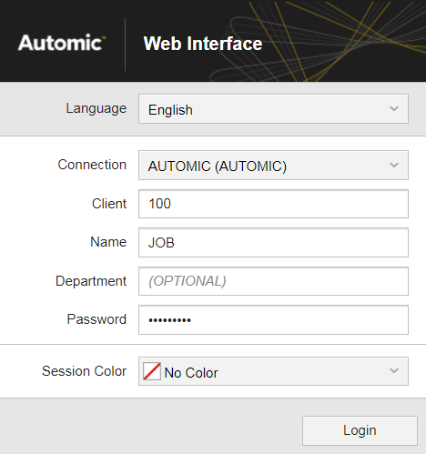Click the No Color swatch icon
The height and width of the screenshot is (454, 426).
pos(152,371)
